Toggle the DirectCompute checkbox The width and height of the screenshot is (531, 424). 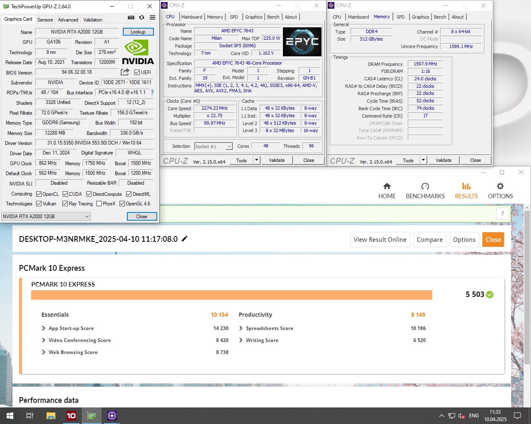pyautogui.click(x=89, y=194)
